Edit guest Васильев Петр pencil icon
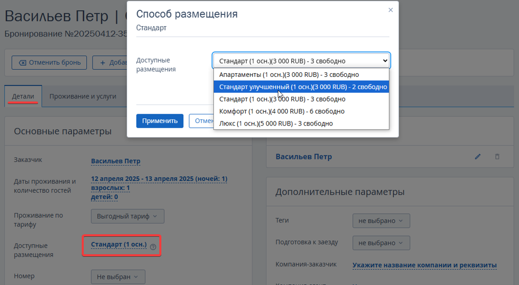Viewport: 519px width, 285px height. [477, 156]
